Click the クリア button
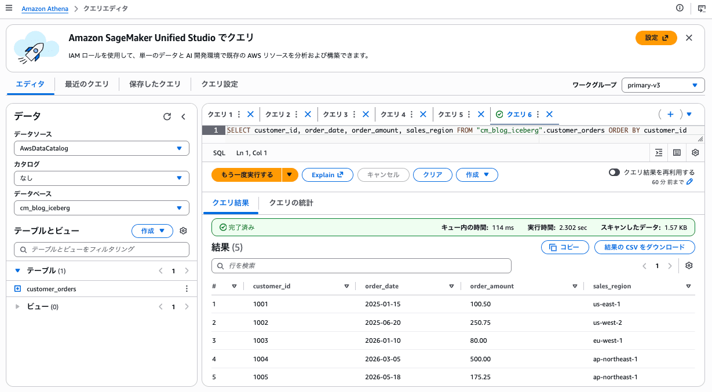 coord(432,175)
